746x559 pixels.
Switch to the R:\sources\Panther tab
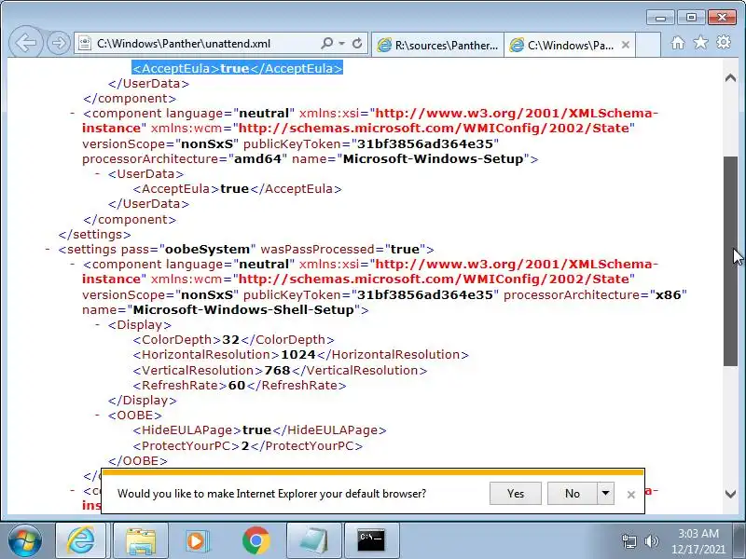[x=437, y=45]
